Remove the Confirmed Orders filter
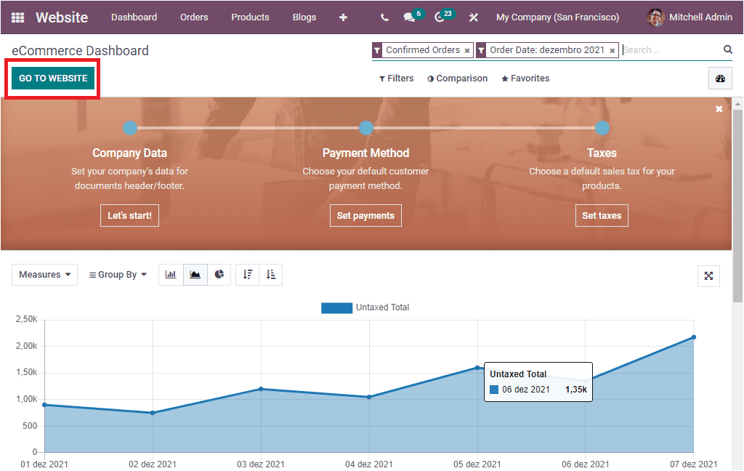Screen dimensions: 744x471 click(x=467, y=49)
